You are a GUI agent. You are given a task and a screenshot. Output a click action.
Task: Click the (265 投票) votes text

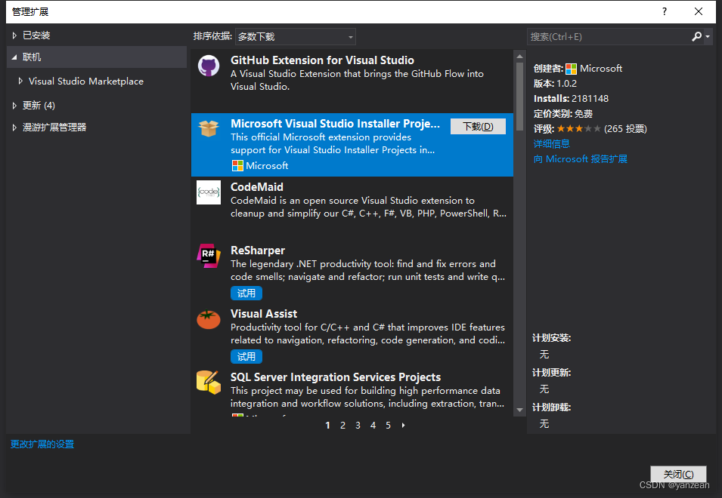click(625, 129)
